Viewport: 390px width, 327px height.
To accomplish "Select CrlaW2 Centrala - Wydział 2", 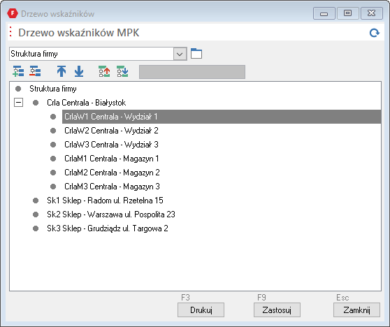I will pyautogui.click(x=111, y=131).
